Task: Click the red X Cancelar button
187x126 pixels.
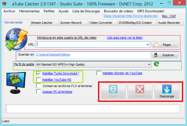Action: point(140,91)
